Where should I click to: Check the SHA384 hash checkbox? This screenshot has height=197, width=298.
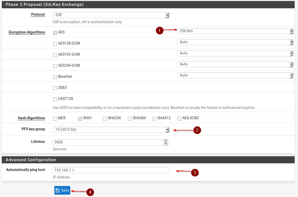pos(130,119)
